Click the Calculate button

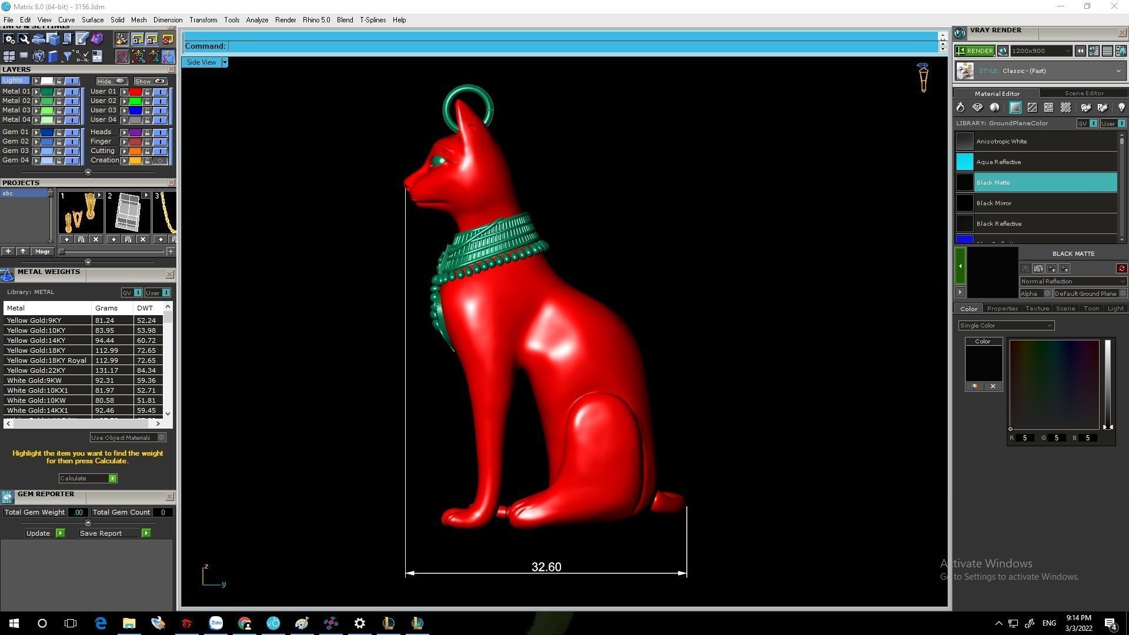coord(88,479)
